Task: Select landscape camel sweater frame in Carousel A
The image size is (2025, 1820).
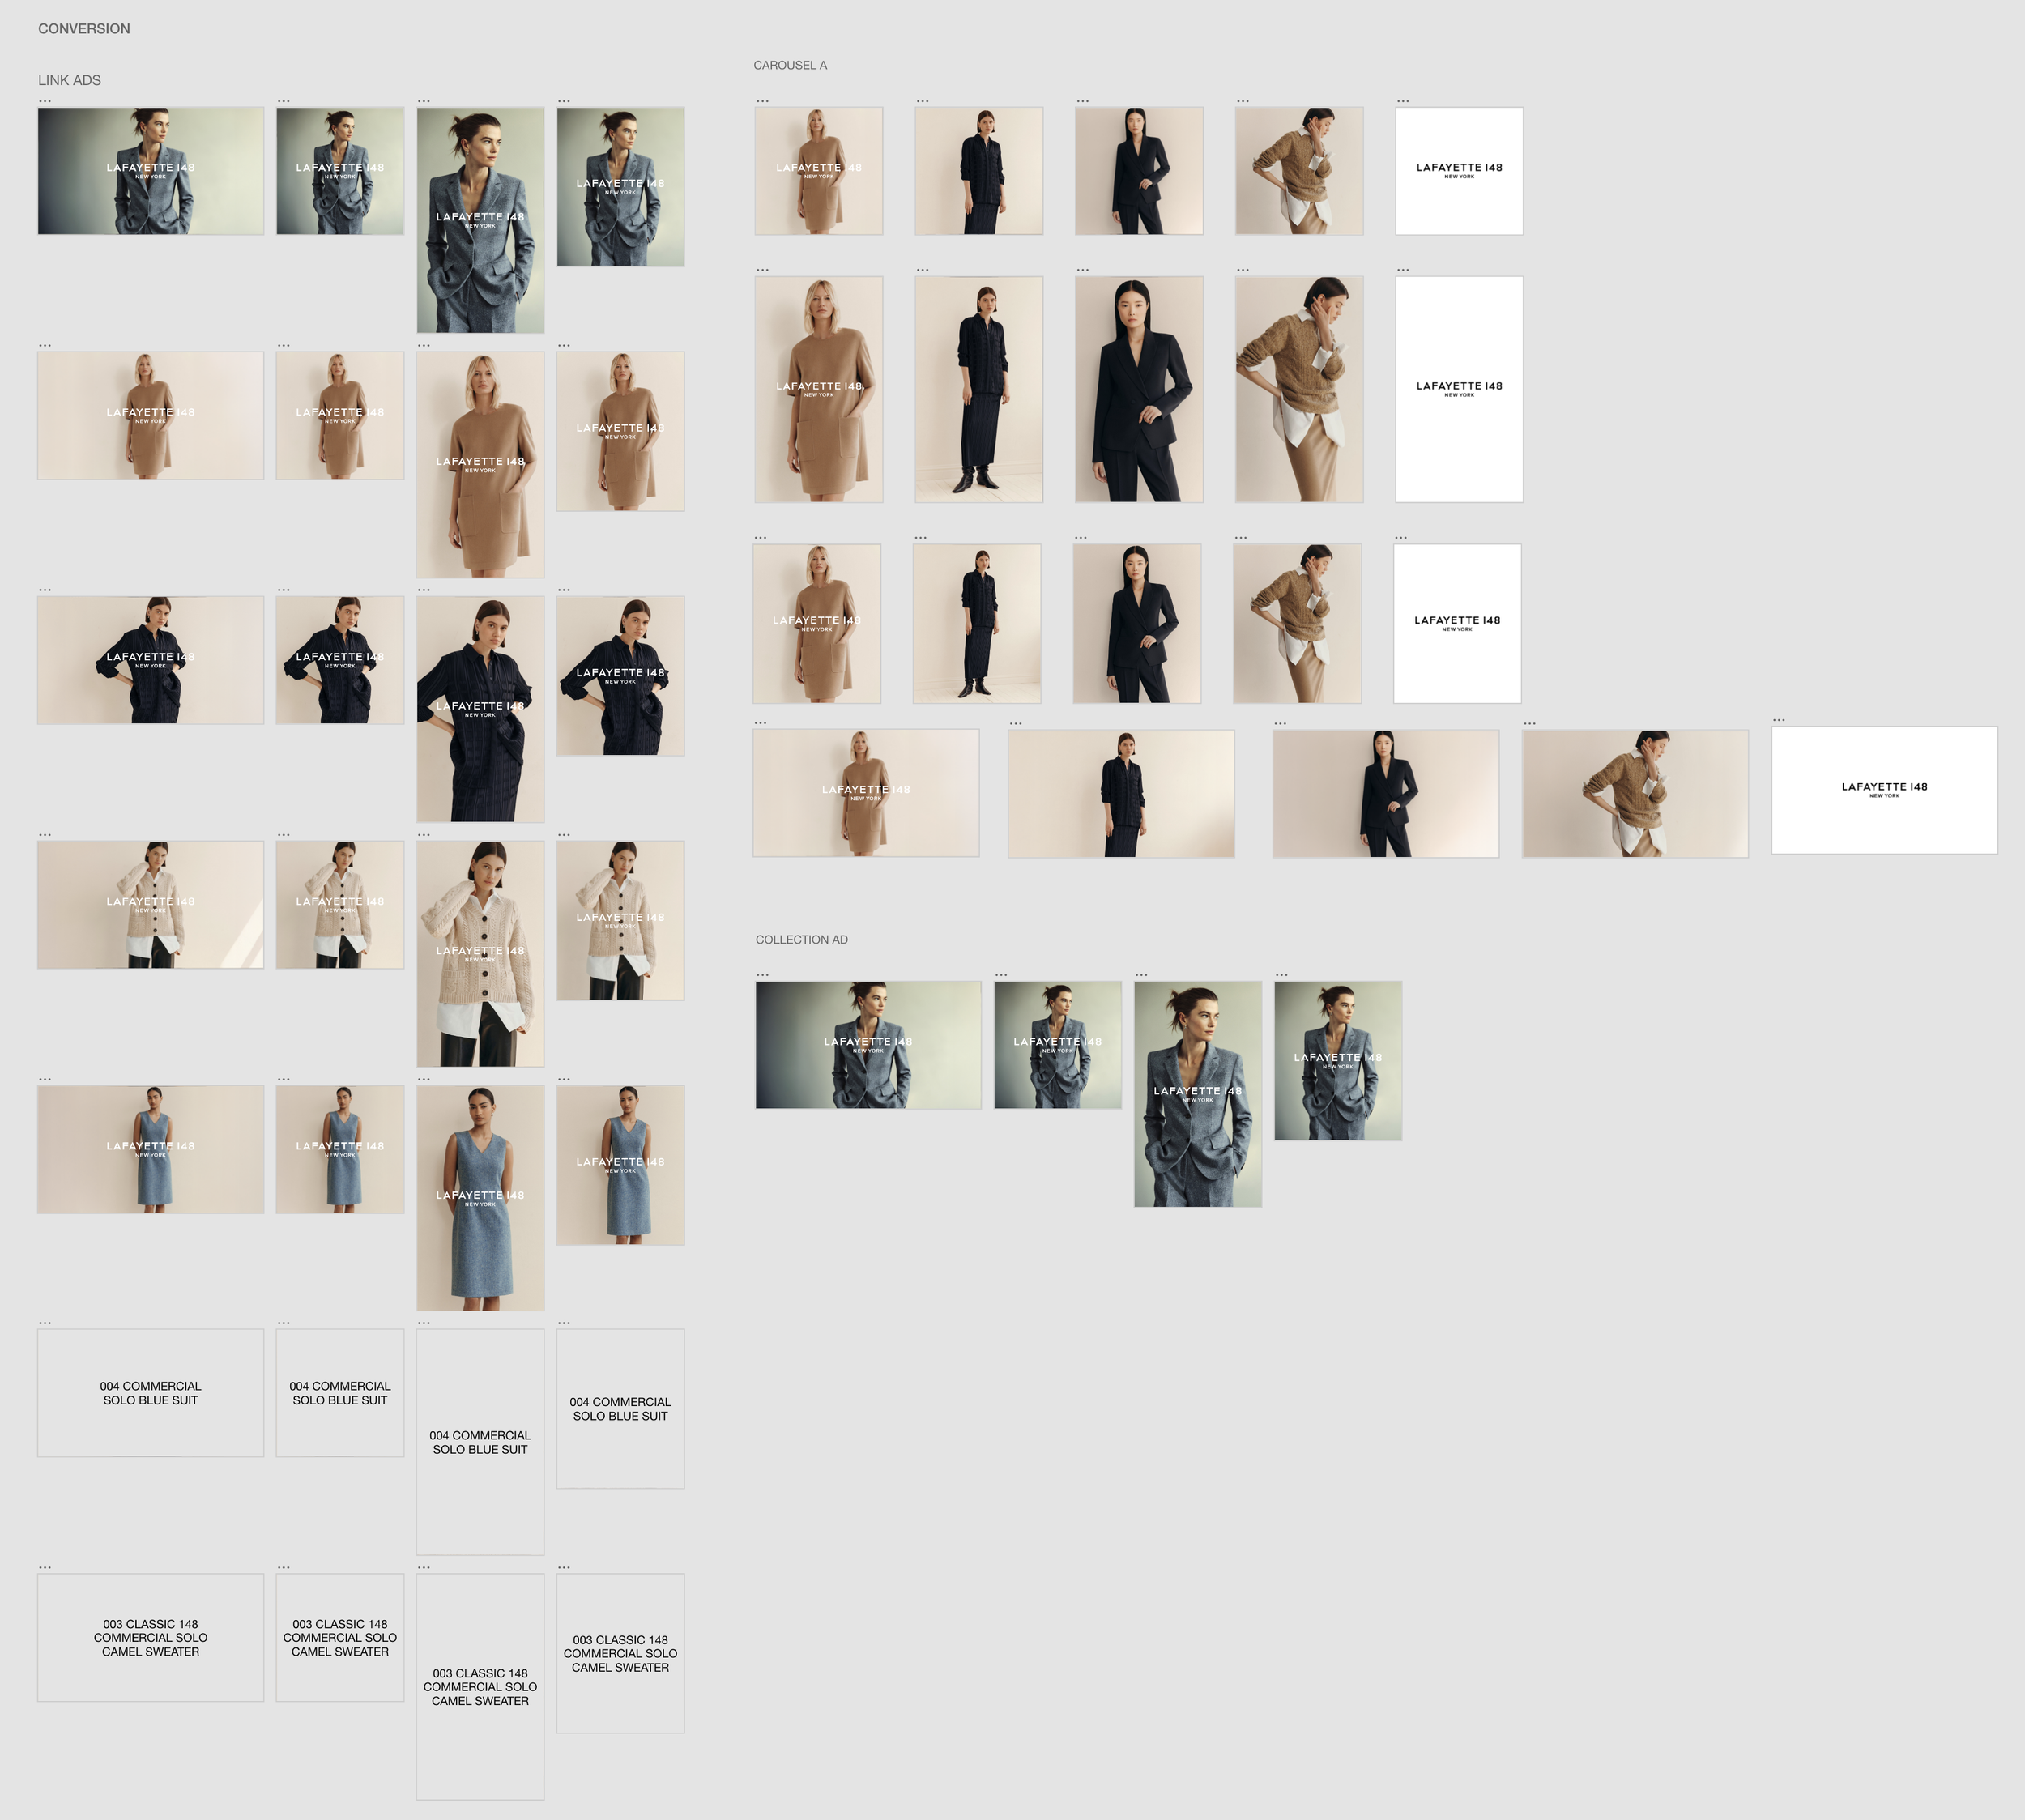Action: tap(1635, 793)
